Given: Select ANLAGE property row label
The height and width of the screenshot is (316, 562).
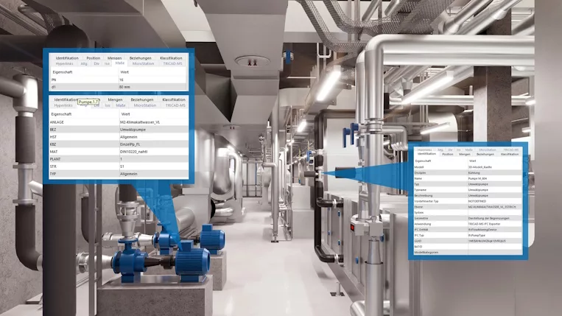Looking at the screenshot, I should pos(57,122).
